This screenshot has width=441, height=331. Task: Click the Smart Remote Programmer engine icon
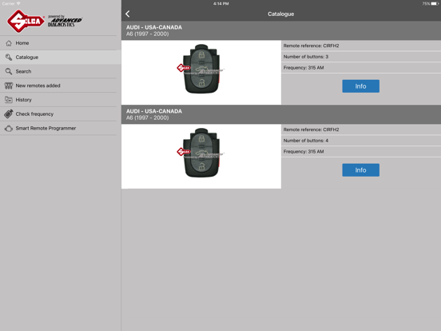click(9, 129)
